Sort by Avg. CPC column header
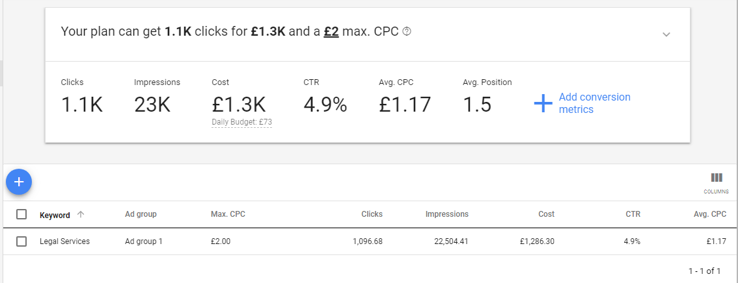738x283 pixels. tap(710, 214)
